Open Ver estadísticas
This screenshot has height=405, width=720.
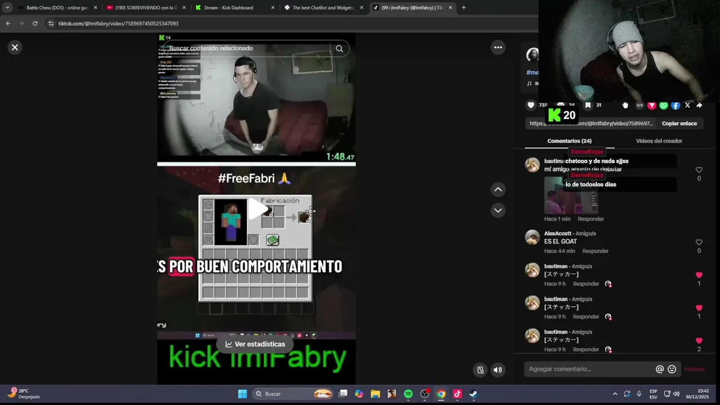(x=255, y=344)
